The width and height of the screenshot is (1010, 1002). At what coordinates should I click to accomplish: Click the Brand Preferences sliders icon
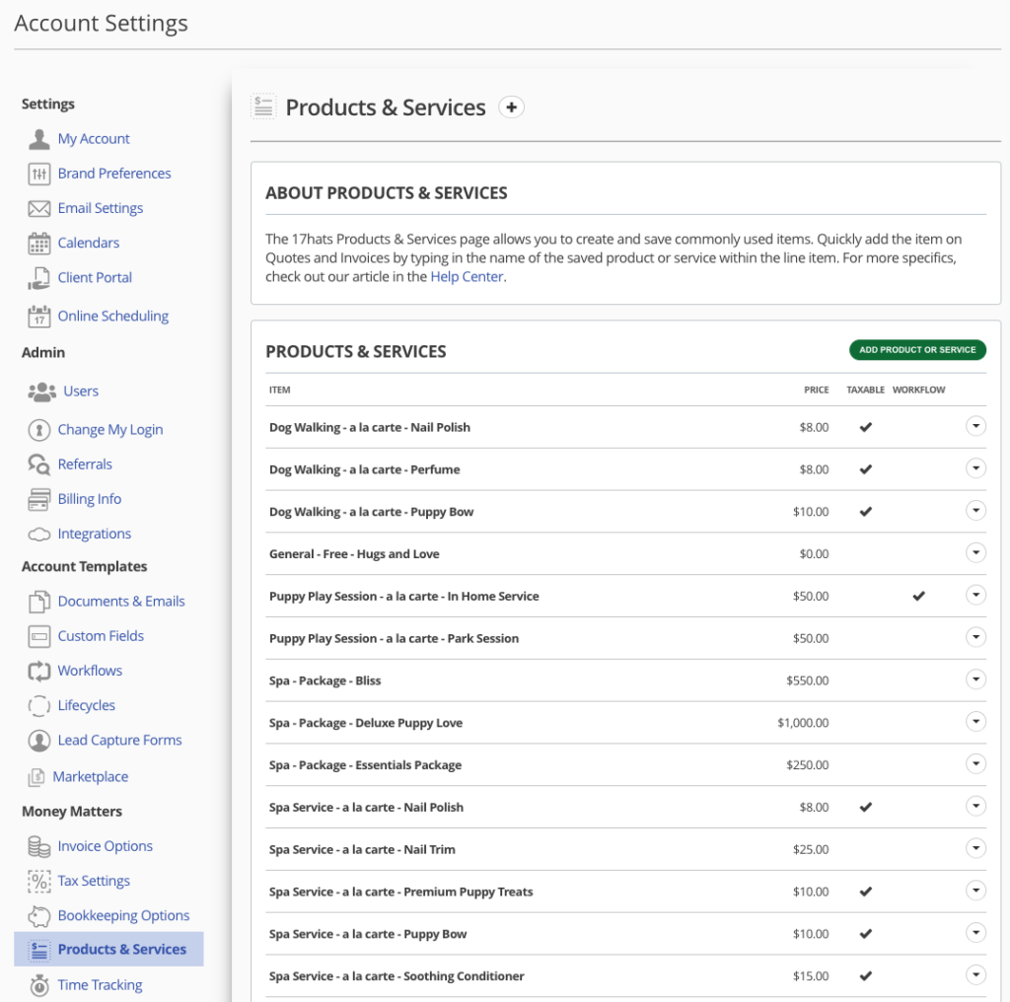point(39,174)
